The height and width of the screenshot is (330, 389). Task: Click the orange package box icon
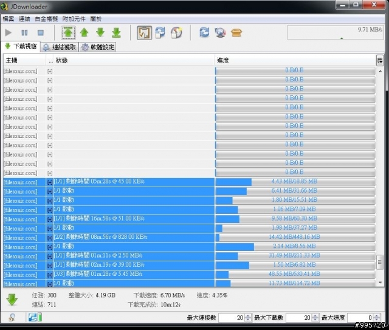click(236, 32)
